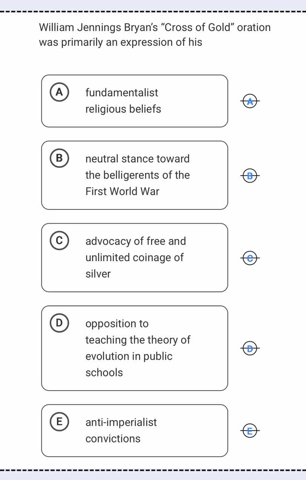This screenshot has height=480, width=306.
Task: Mark option B's strike-through answer indicator
Action: (x=249, y=175)
